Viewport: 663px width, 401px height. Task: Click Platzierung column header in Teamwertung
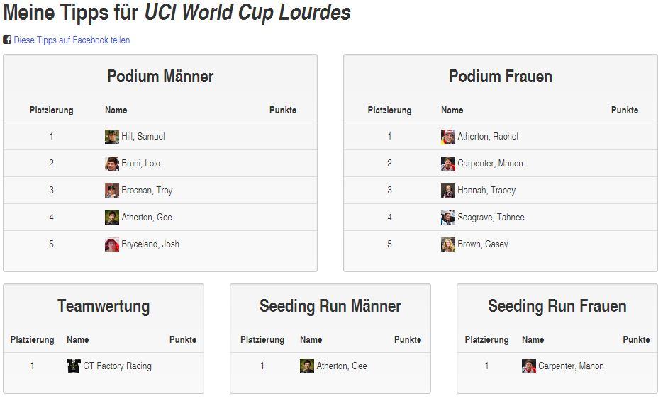[x=32, y=340]
